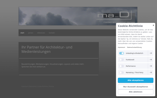Select the start navigation item
Image resolution: width=157 pixels, height=98 pixels.
(22, 33)
